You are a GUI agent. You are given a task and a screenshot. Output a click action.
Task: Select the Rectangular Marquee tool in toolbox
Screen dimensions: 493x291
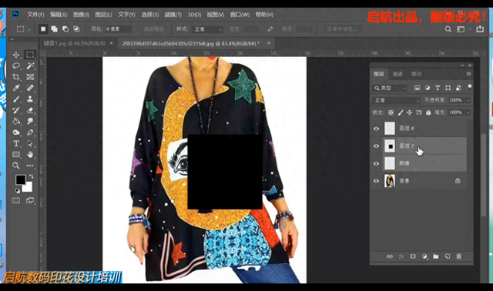coord(30,55)
